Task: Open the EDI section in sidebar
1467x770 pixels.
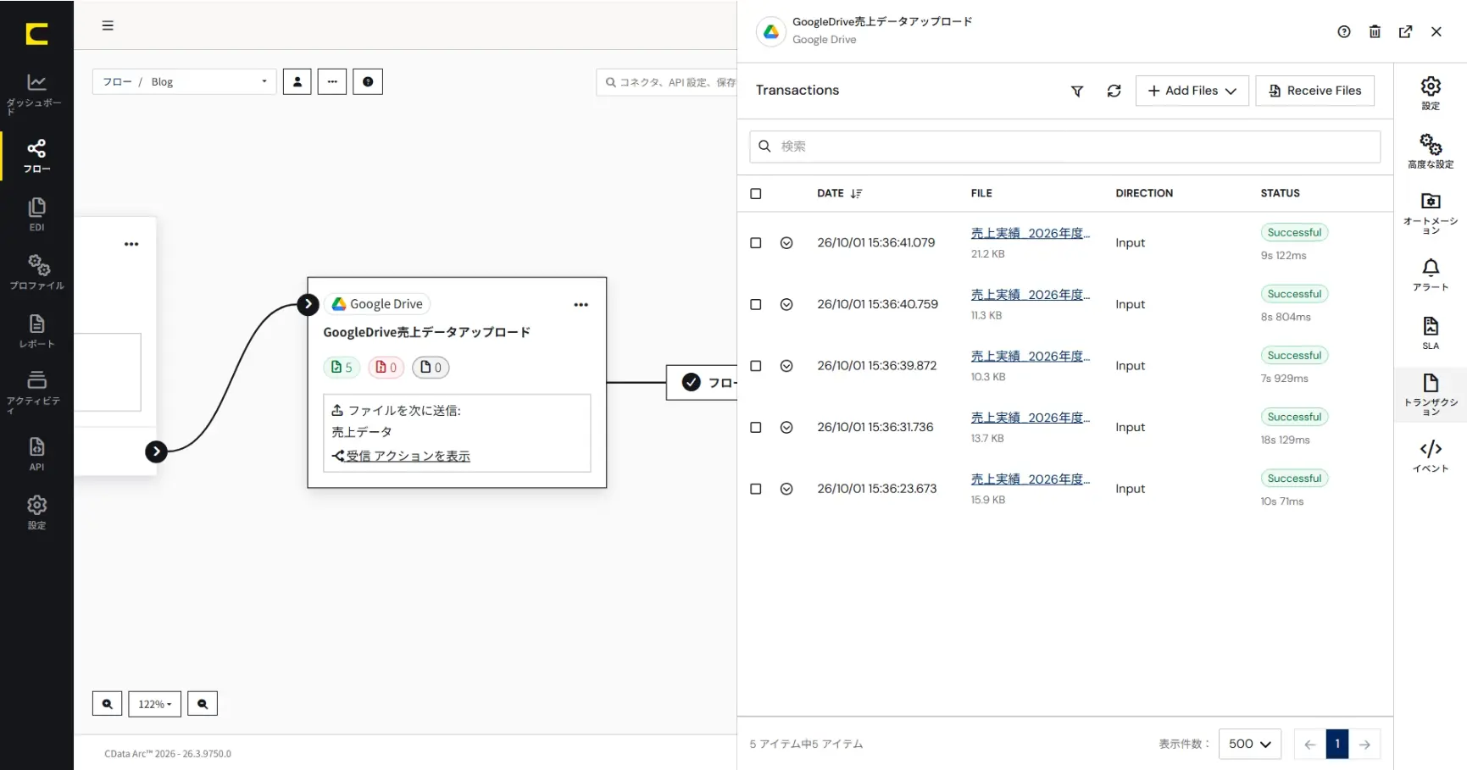Action: coord(36,214)
